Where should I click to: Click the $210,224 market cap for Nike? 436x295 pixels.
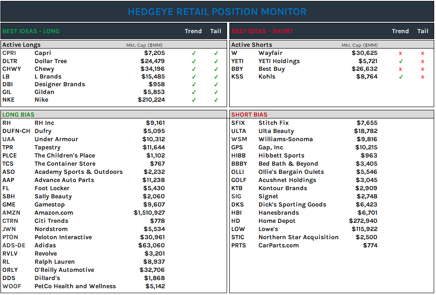tap(150, 99)
